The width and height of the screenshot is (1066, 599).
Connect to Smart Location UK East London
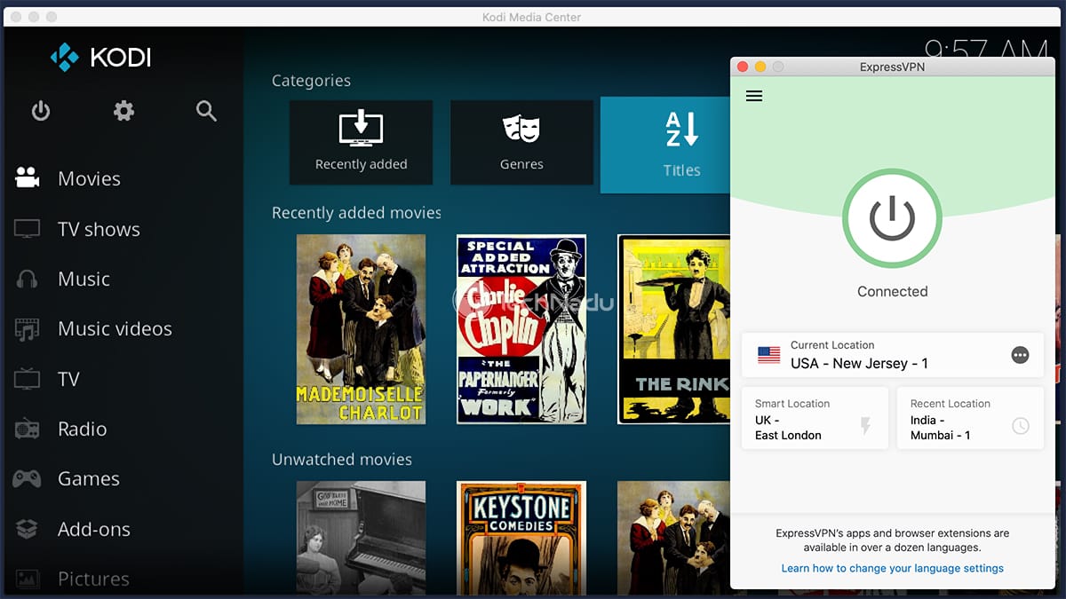coord(815,419)
